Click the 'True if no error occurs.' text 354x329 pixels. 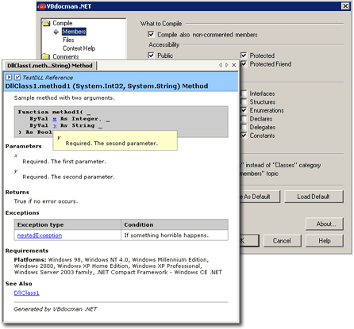[46, 201]
